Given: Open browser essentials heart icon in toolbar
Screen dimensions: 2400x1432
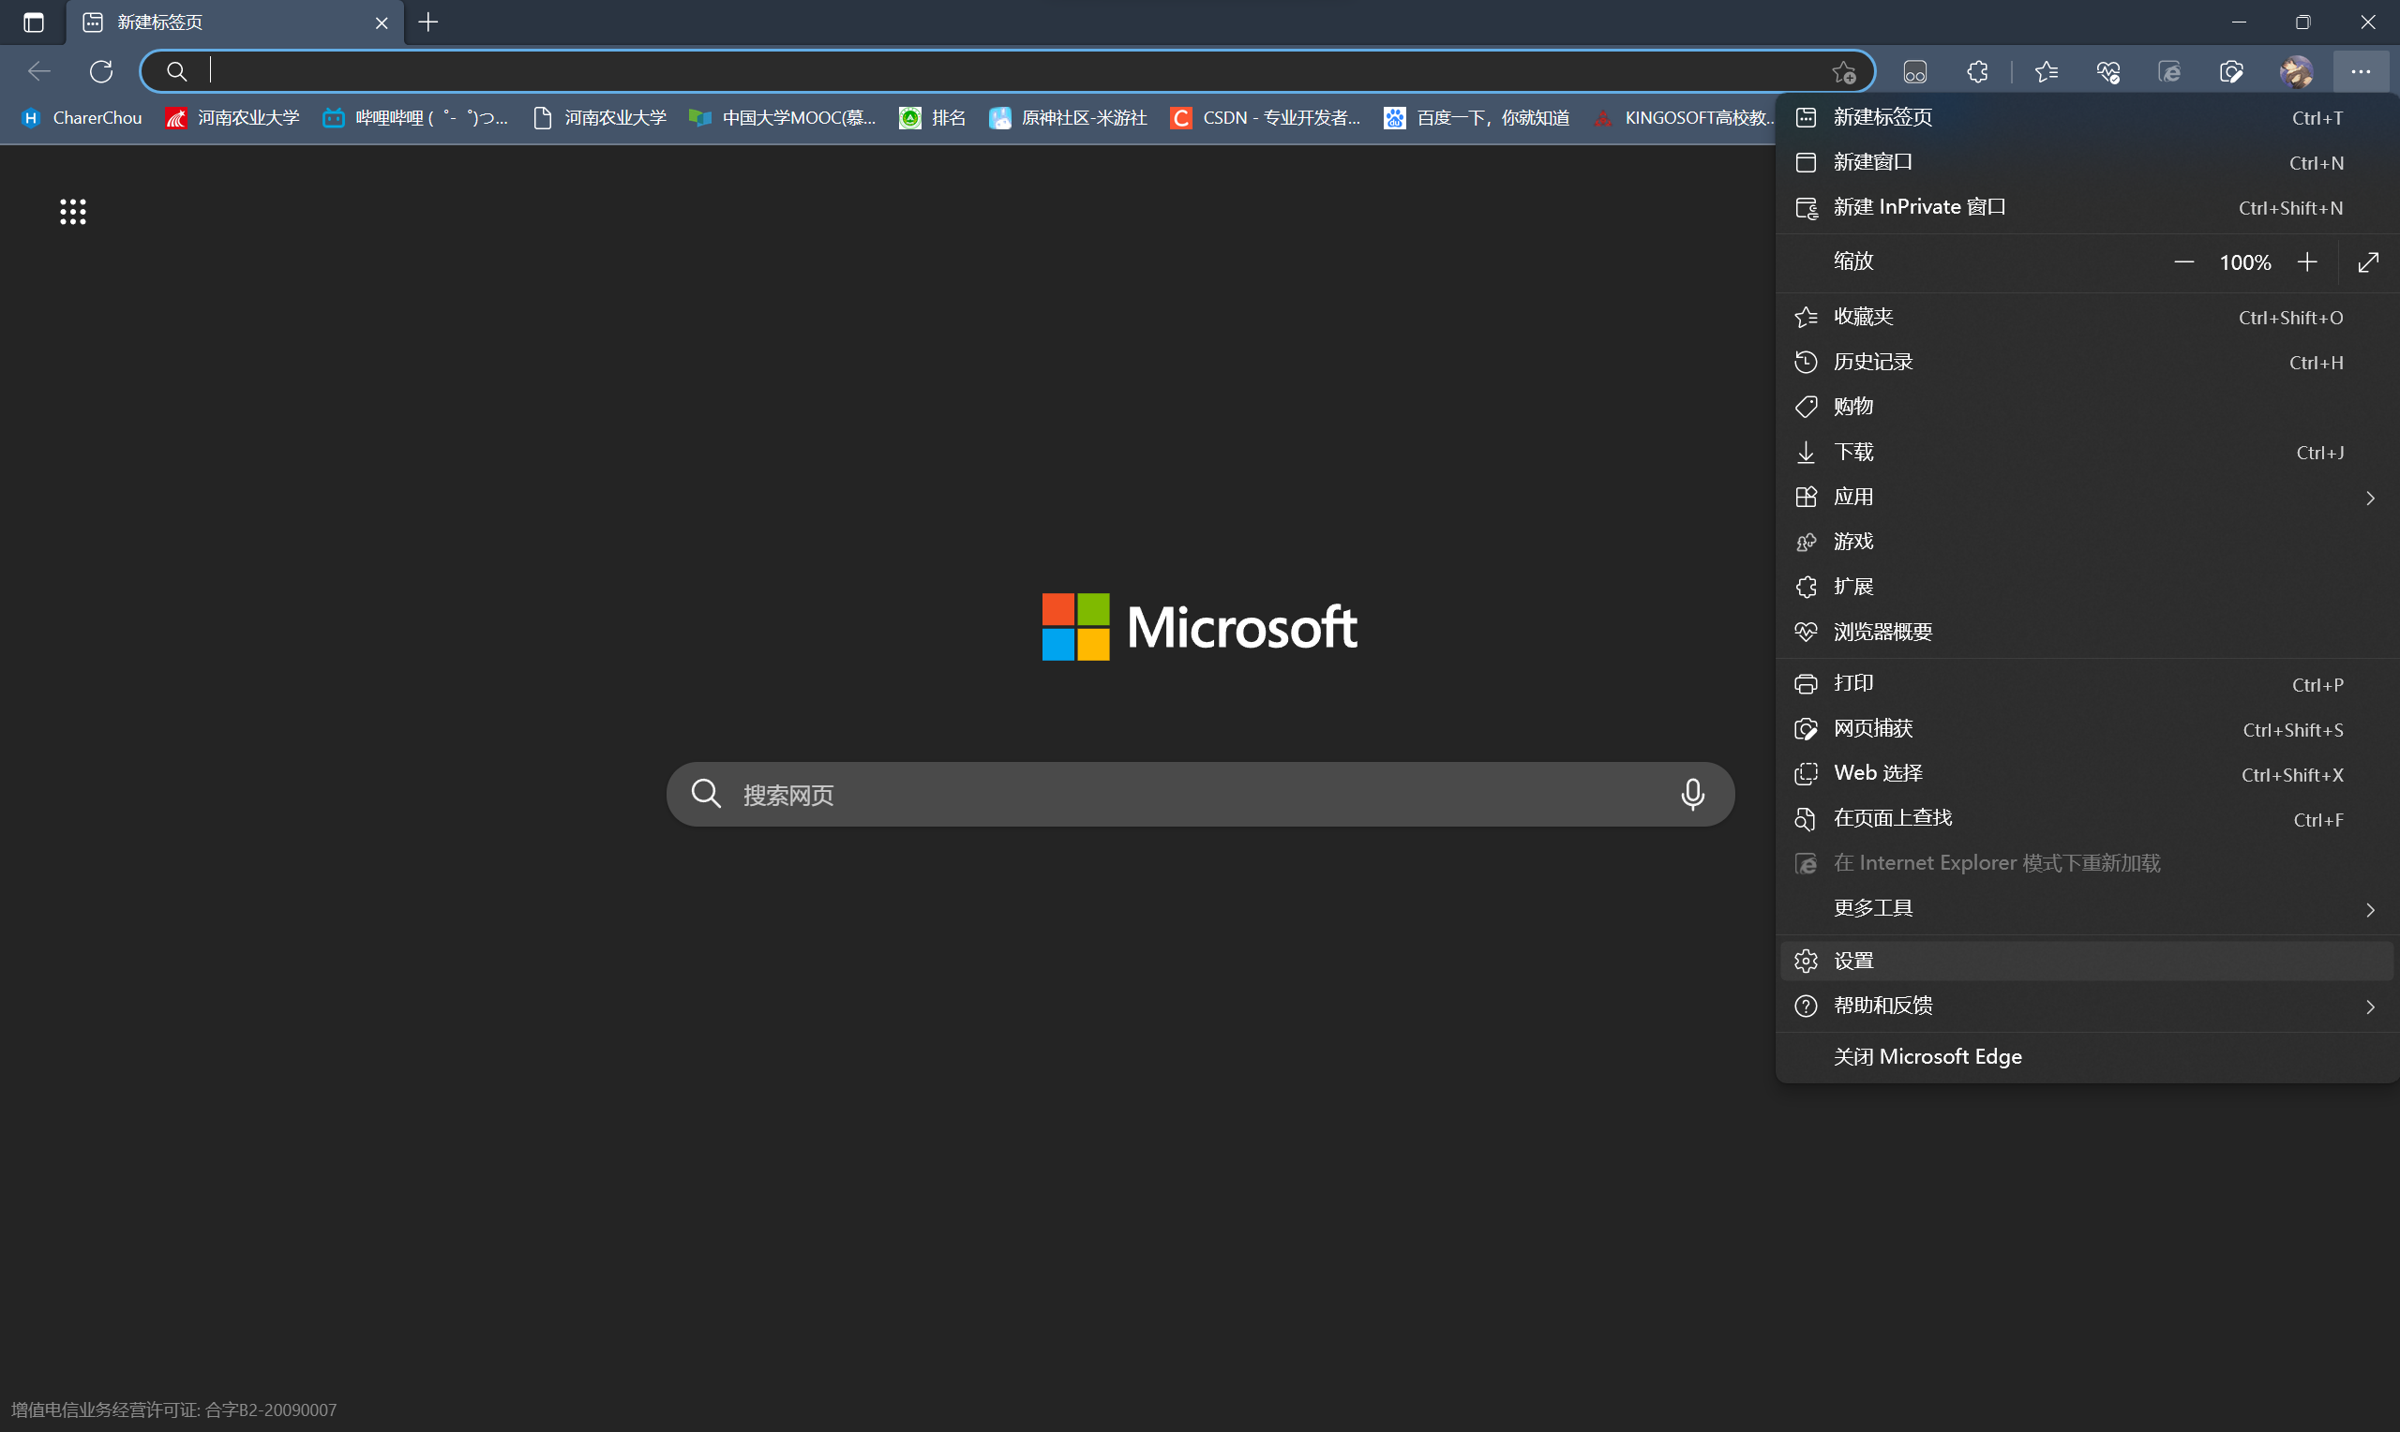Looking at the screenshot, I should pos(2107,71).
